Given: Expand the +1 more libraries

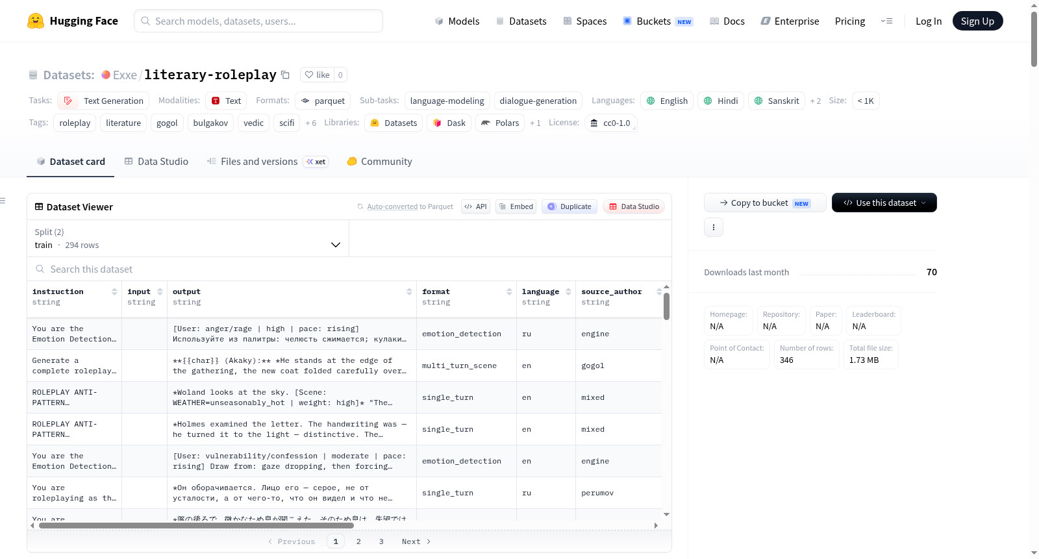Looking at the screenshot, I should (535, 123).
